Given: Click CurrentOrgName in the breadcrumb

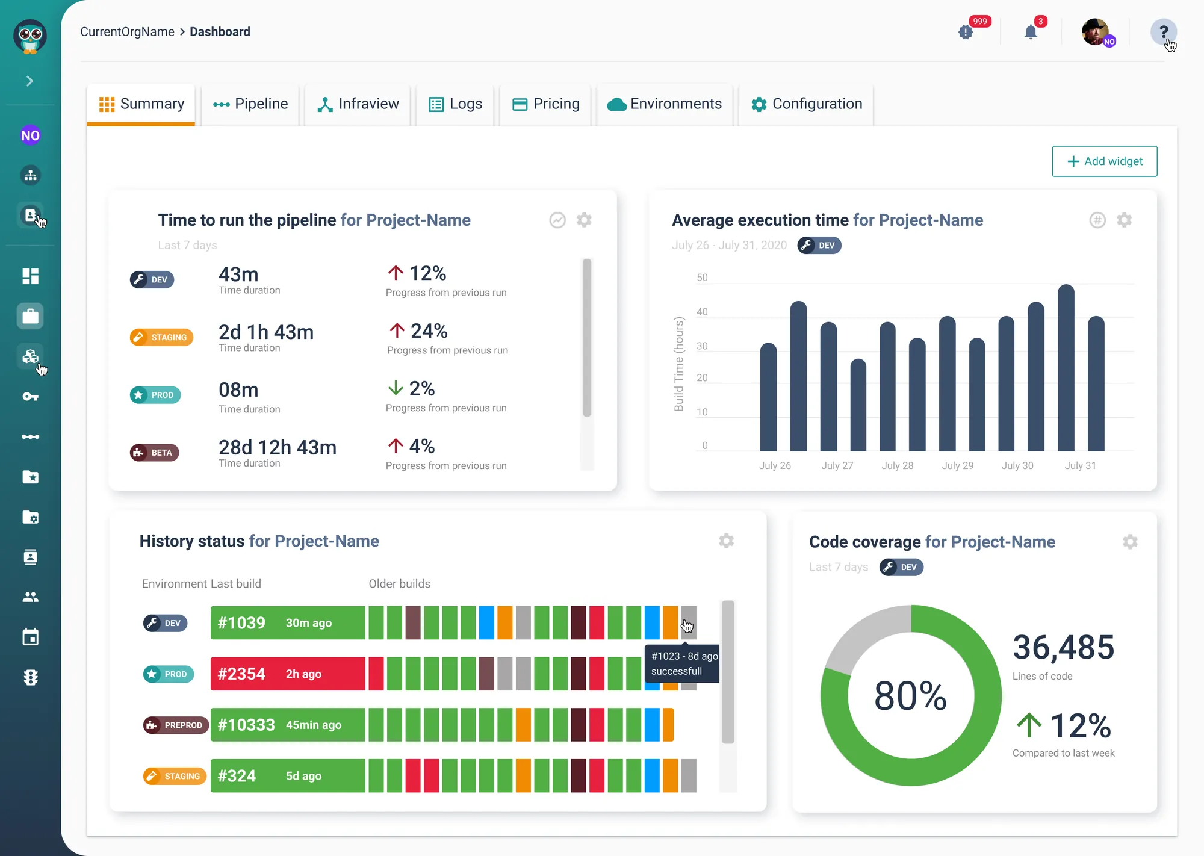Looking at the screenshot, I should [x=127, y=32].
